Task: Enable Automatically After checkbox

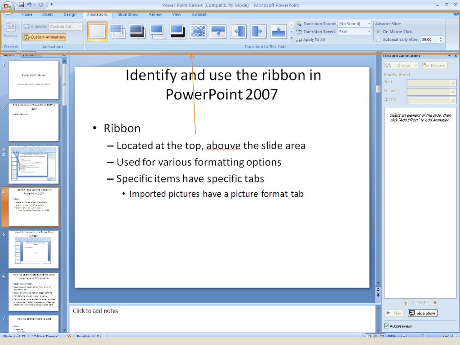Action: pos(378,40)
